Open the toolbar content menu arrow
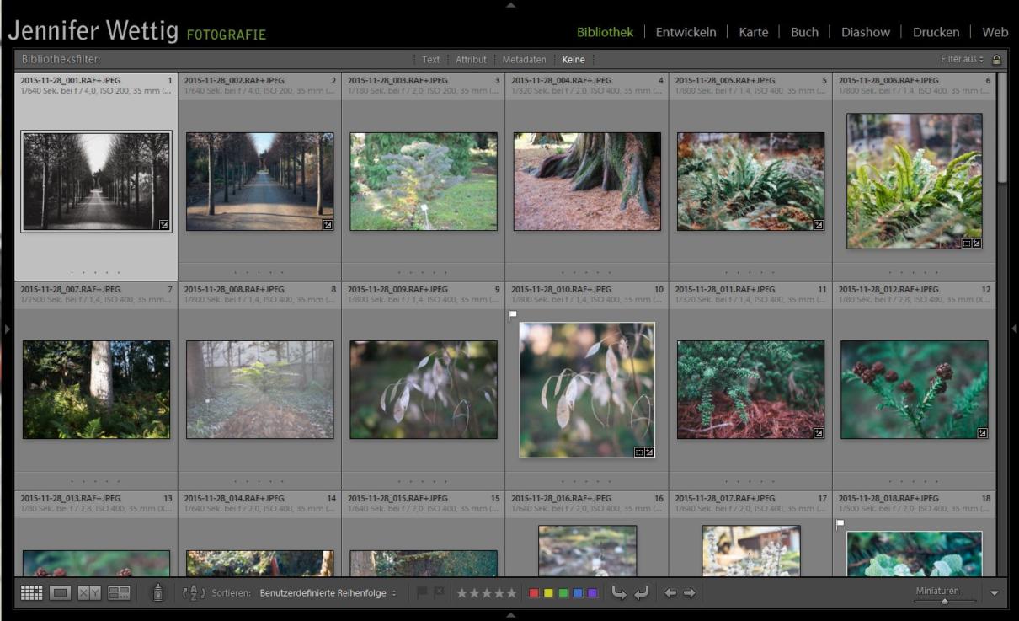The width and height of the screenshot is (1019, 621). pyautogui.click(x=995, y=593)
